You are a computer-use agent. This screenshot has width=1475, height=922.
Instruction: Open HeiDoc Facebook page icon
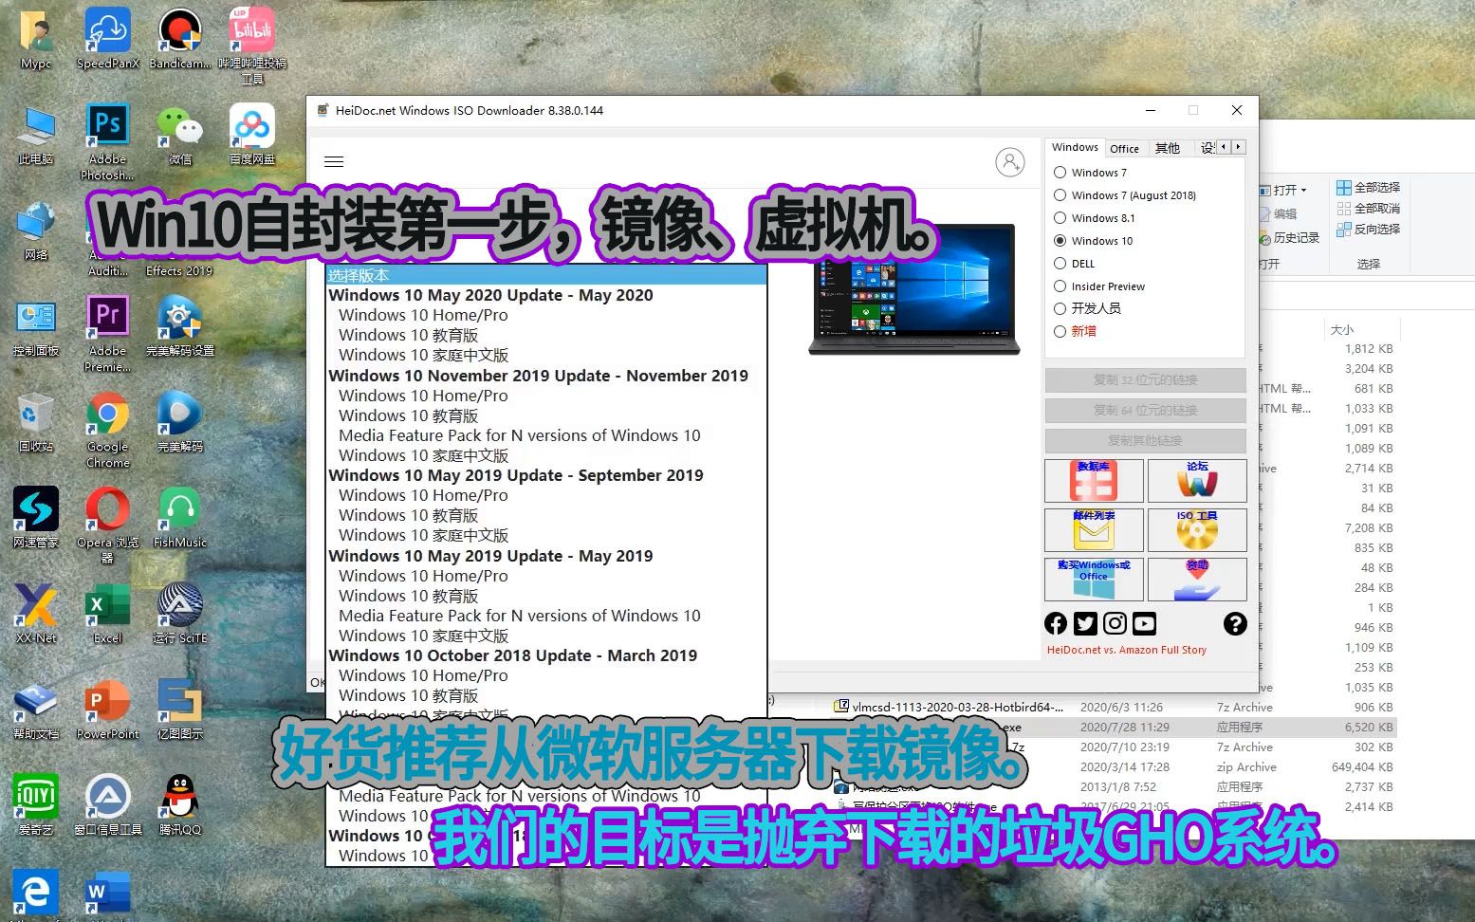(1056, 623)
